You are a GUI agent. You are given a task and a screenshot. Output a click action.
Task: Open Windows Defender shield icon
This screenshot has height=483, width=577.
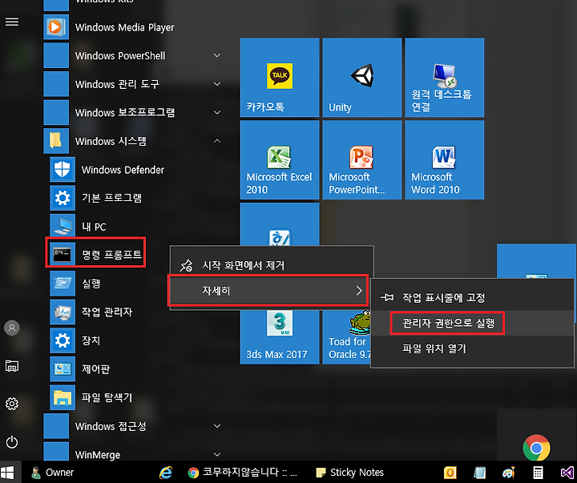[63, 170]
